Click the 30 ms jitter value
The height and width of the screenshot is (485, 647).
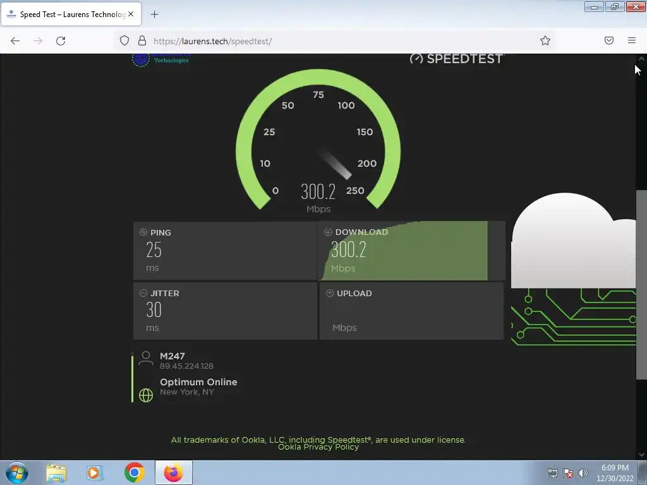[154, 309]
